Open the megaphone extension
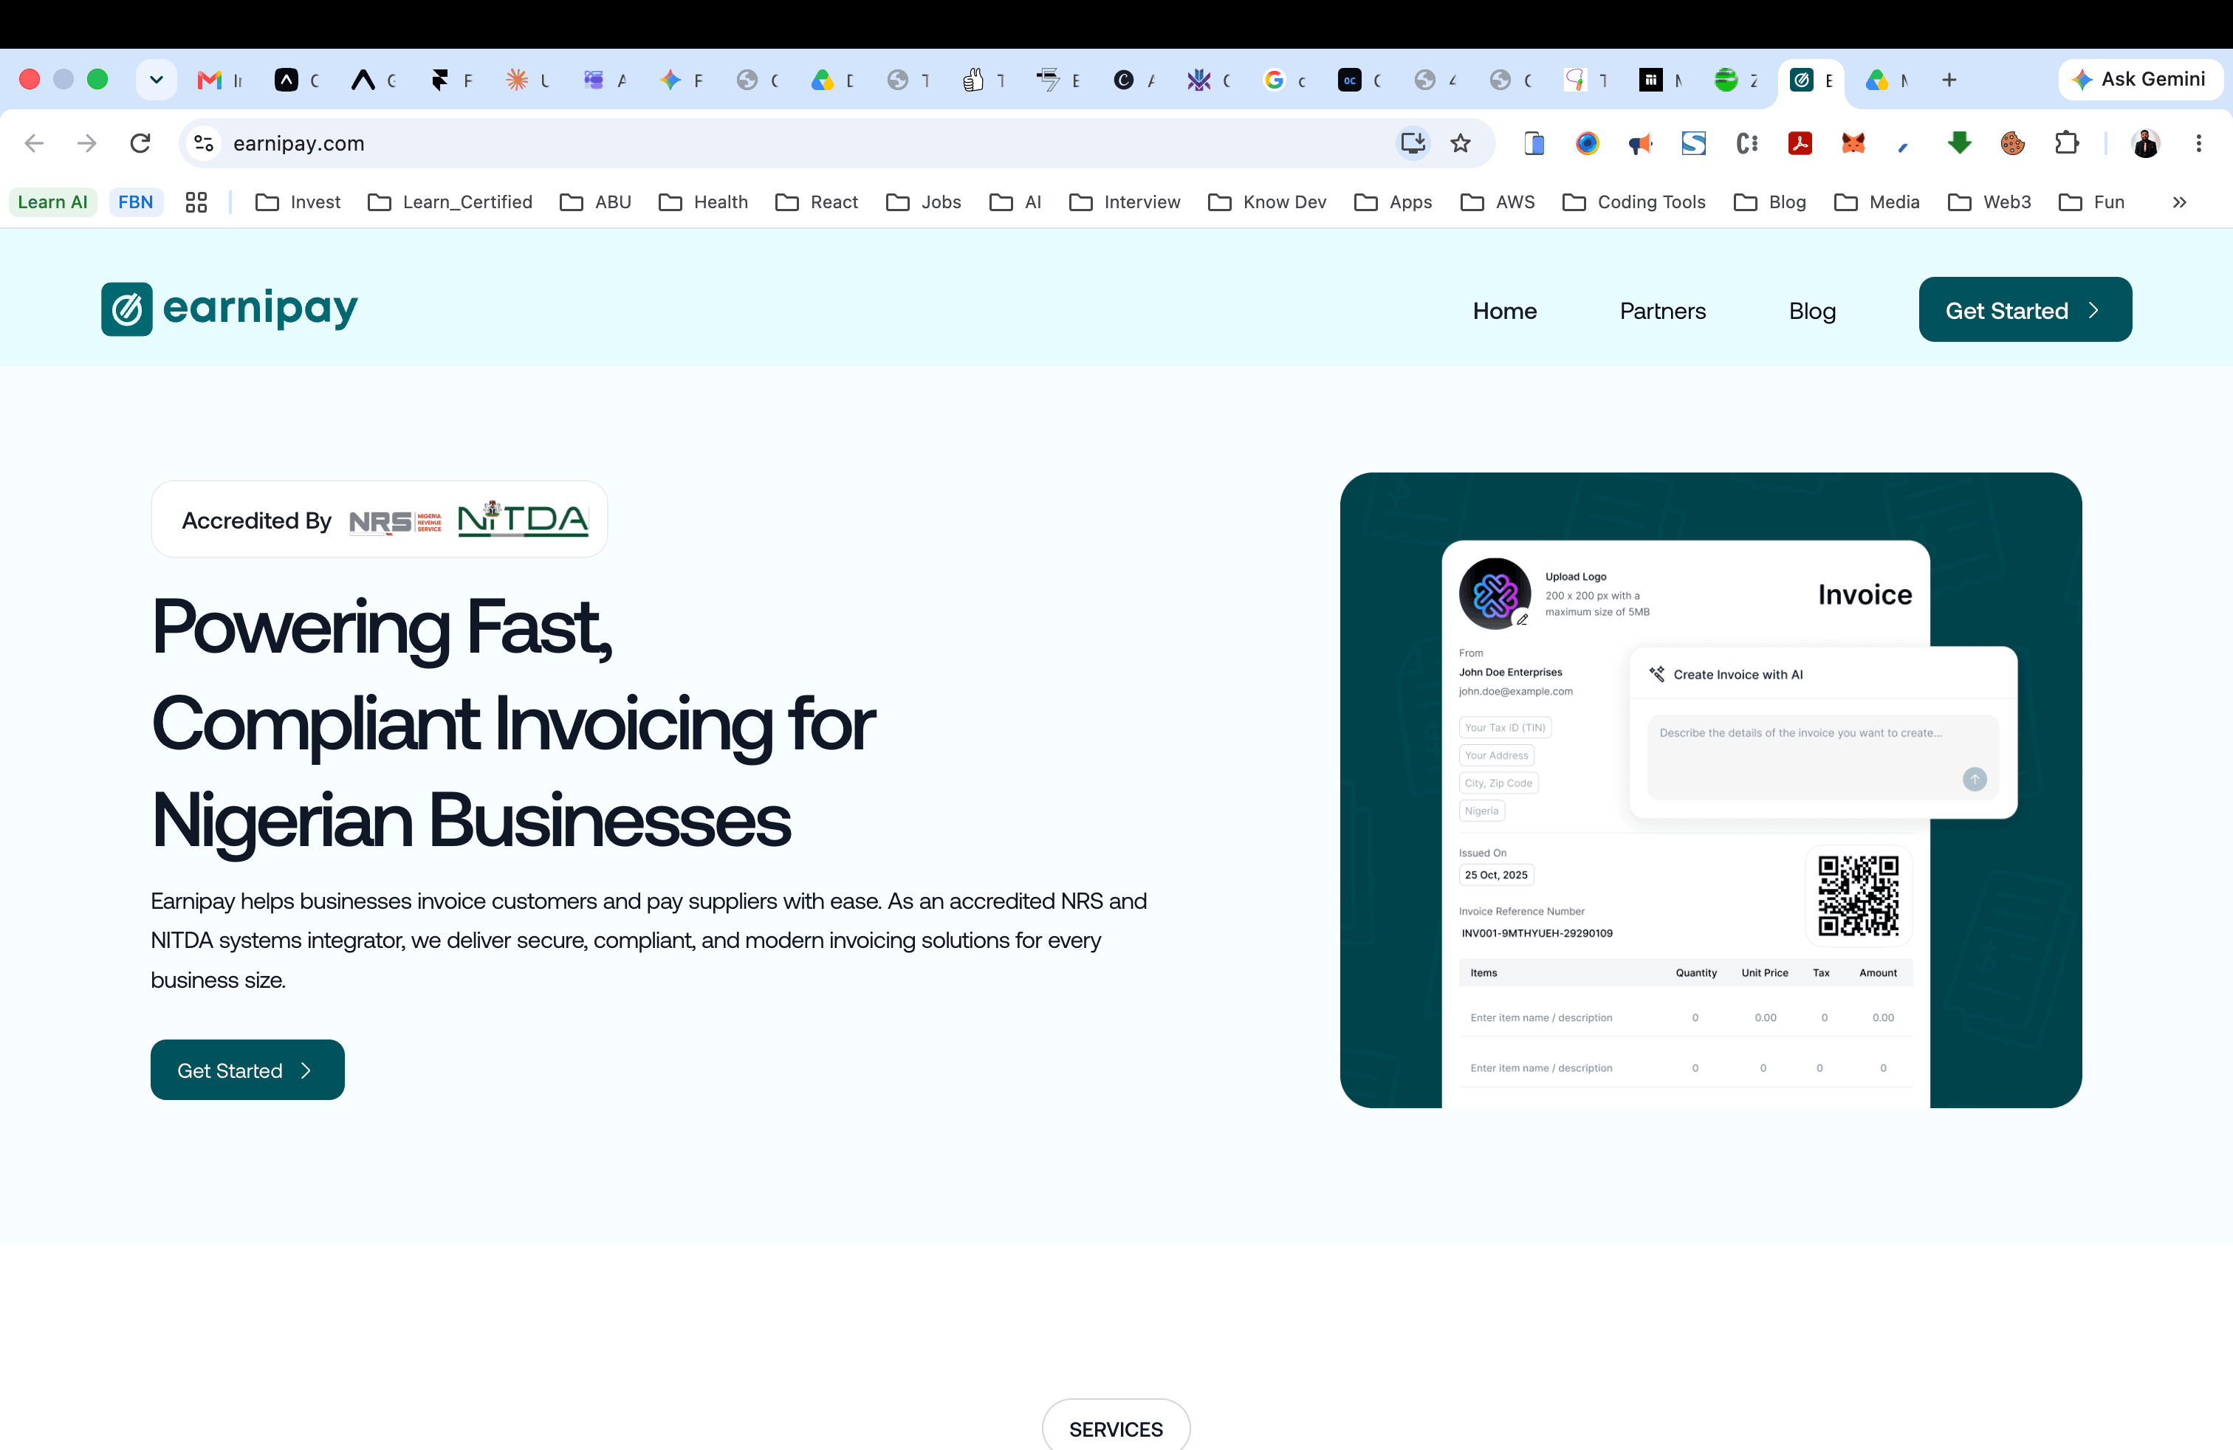Screen dimensions: 2233x1450 tap(1640, 143)
